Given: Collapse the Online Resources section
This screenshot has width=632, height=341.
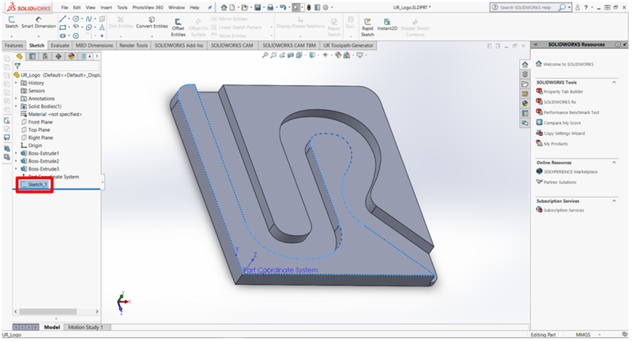Looking at the screenshot, I should tap(614, 163).
